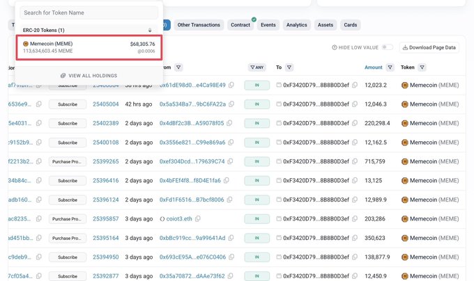This screenshot has height=281, width=474.
Task: Open block 25402389
Action: [x=106, y=123]
